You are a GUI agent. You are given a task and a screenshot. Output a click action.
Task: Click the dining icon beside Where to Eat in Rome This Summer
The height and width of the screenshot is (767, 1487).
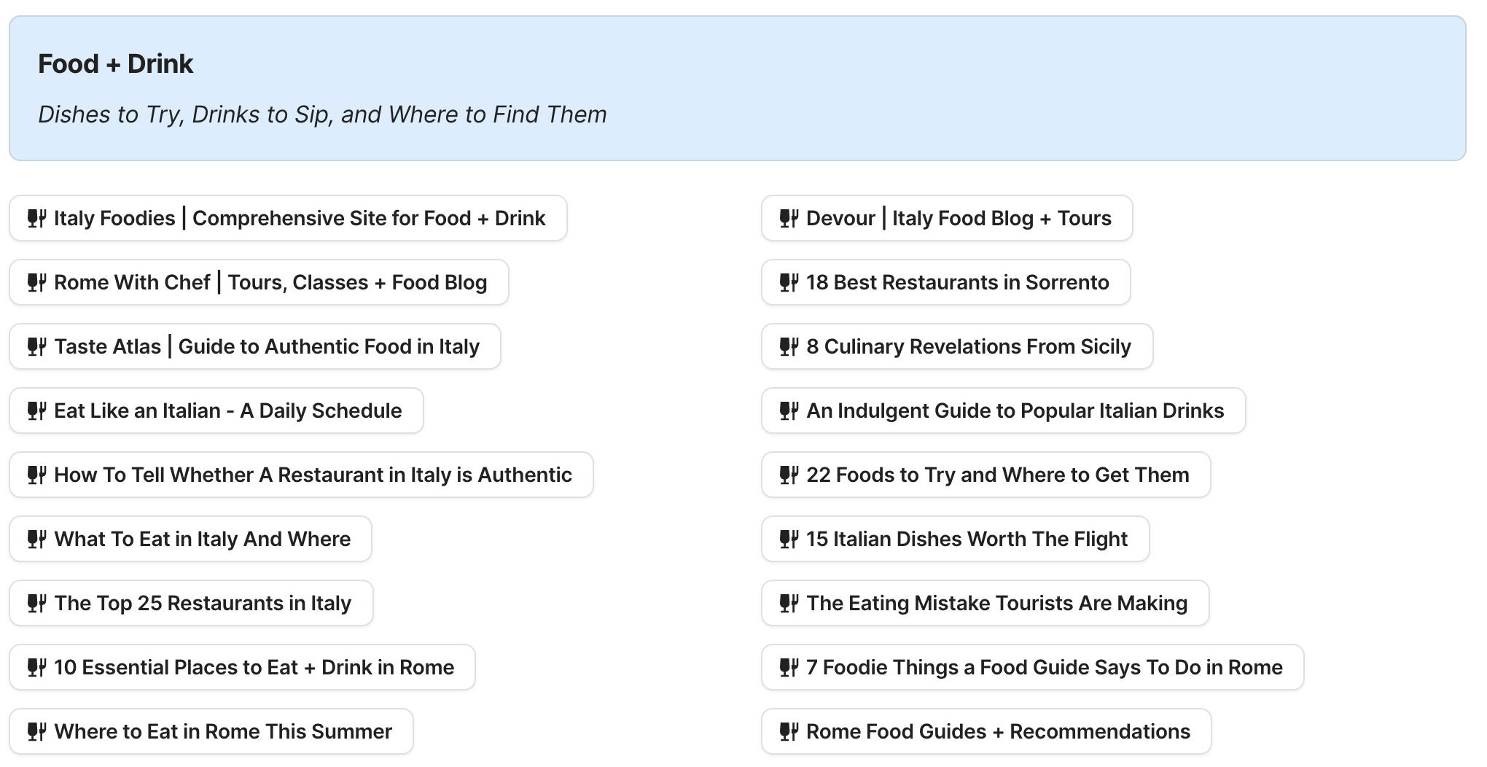(37, 731)
